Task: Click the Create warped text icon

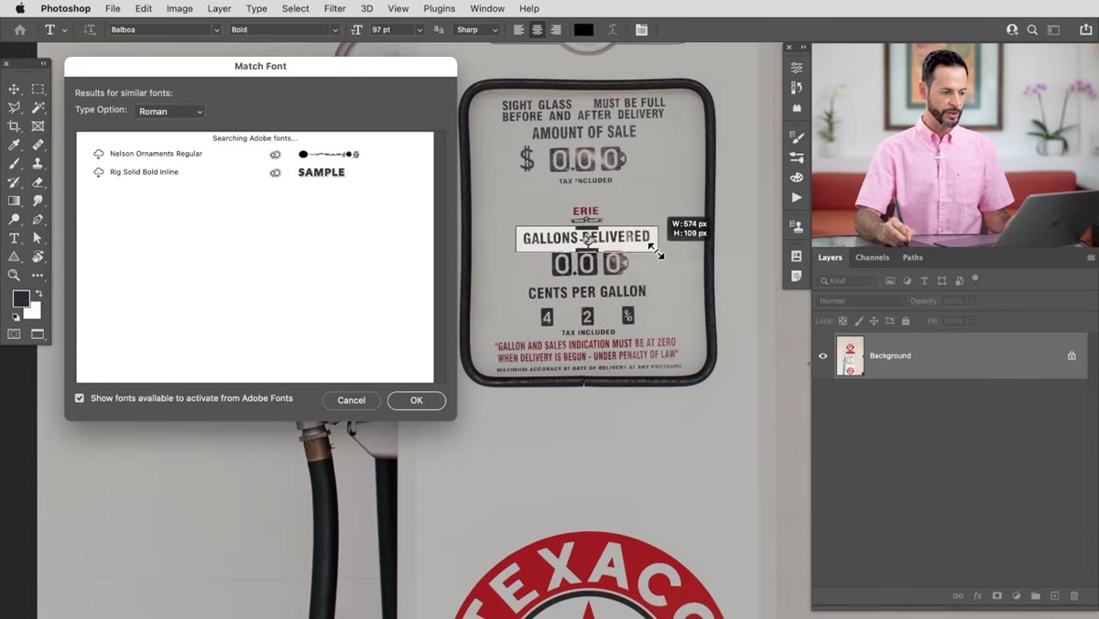Action: [611, 29]
